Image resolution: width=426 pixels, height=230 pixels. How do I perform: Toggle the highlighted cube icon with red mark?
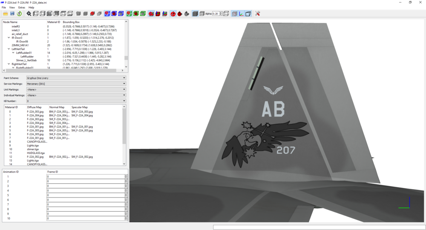(234, 14)
